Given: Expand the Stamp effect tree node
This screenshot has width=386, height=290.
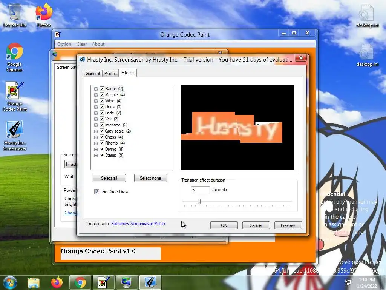Looking at the screenshot, I should pyautogui.click(x=96, y=155).
